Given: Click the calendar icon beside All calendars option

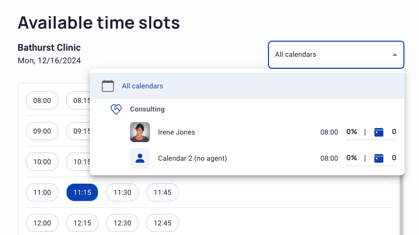Looking at the screenshot, I should (x=108, y=86).
